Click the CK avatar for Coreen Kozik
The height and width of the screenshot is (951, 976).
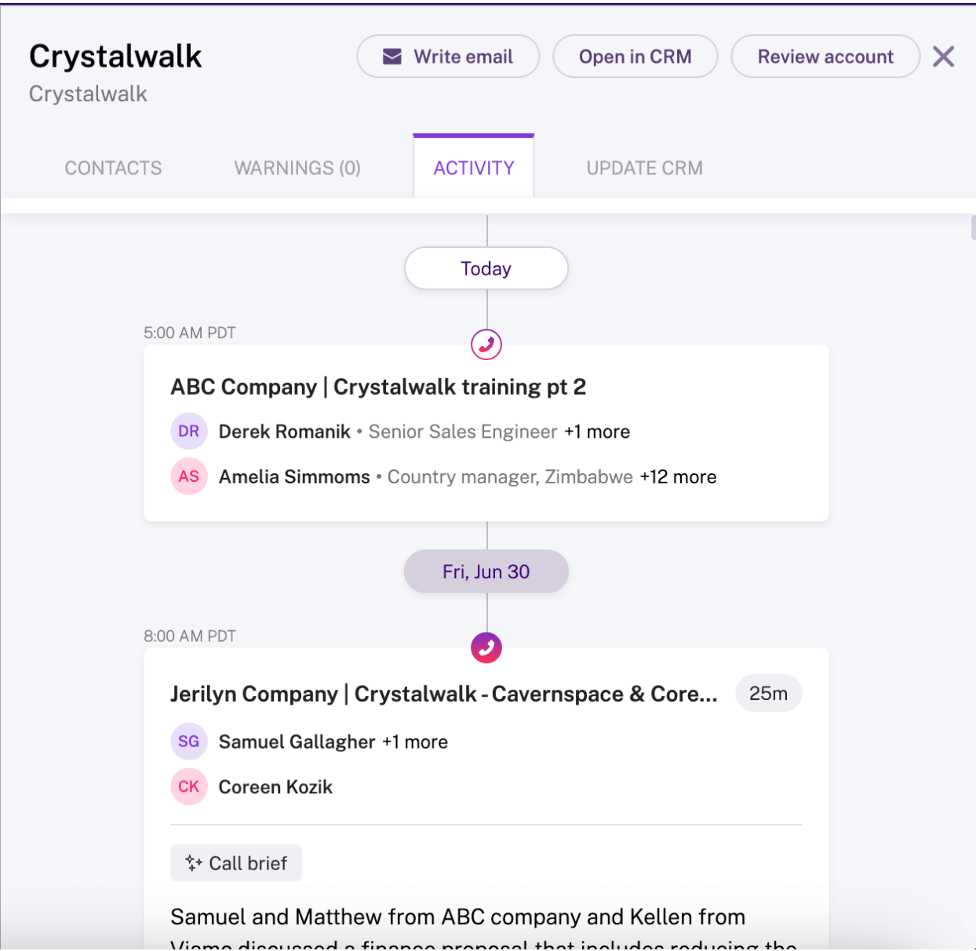pyautogui.click(x=189, y=787)
